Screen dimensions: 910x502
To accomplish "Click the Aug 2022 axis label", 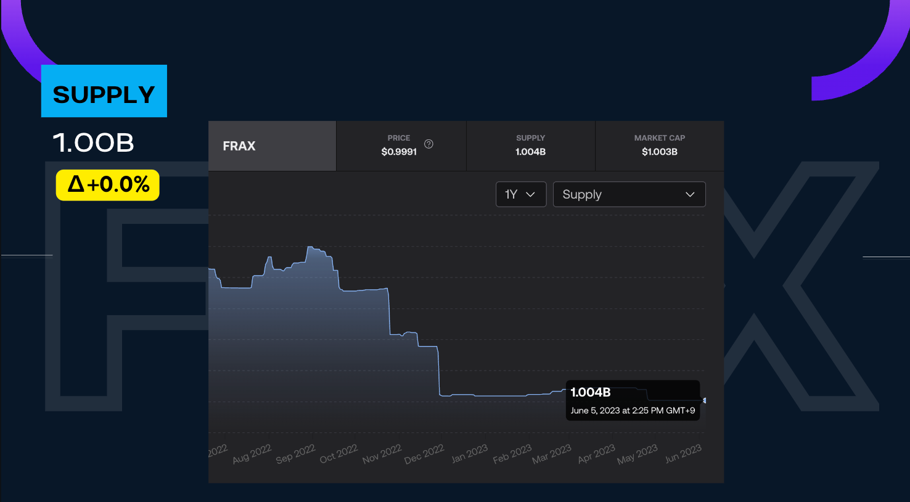I will coord(252,455).
